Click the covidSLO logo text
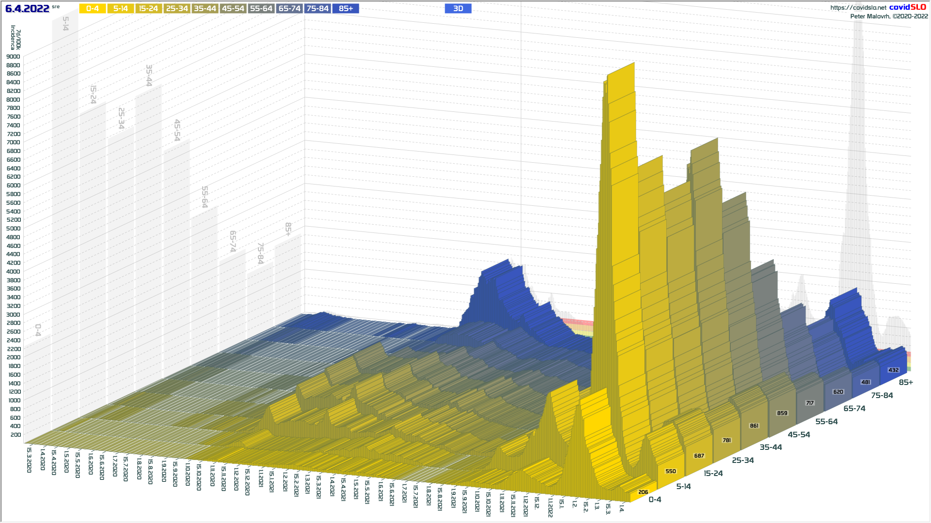The height and width of the screenshot is (523, 931). tap(907, 7)
